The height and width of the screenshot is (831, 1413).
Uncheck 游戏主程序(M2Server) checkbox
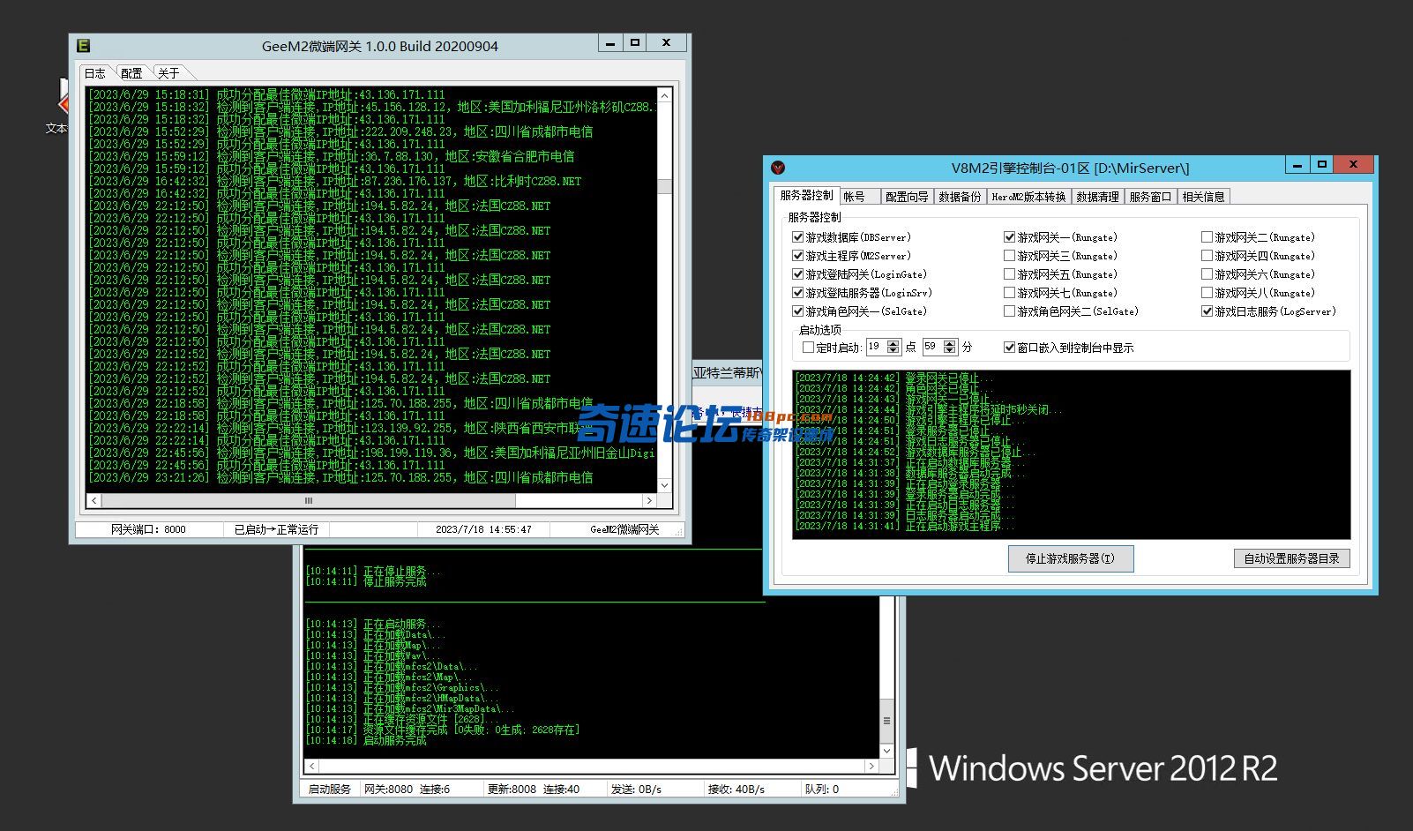(x=797, y=256)
